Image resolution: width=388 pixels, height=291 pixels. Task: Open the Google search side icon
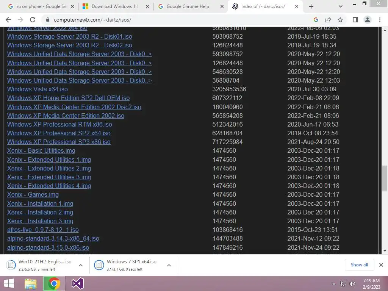[316, 20]
